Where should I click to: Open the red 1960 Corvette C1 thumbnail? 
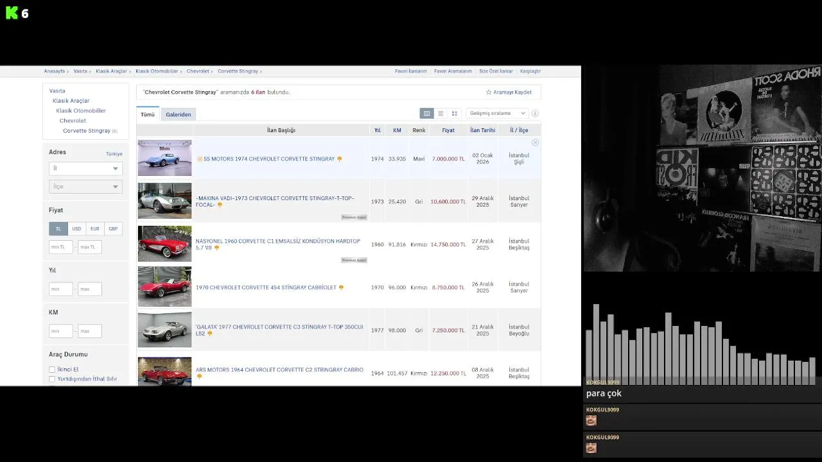[164, 244]
